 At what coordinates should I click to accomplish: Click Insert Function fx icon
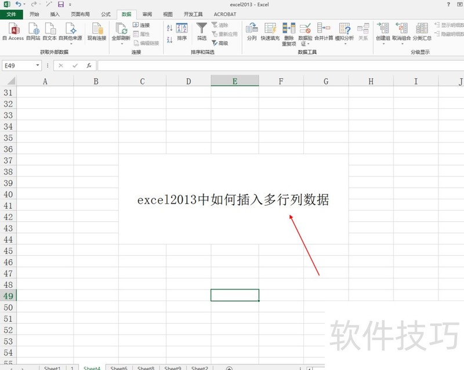(89, 65)
